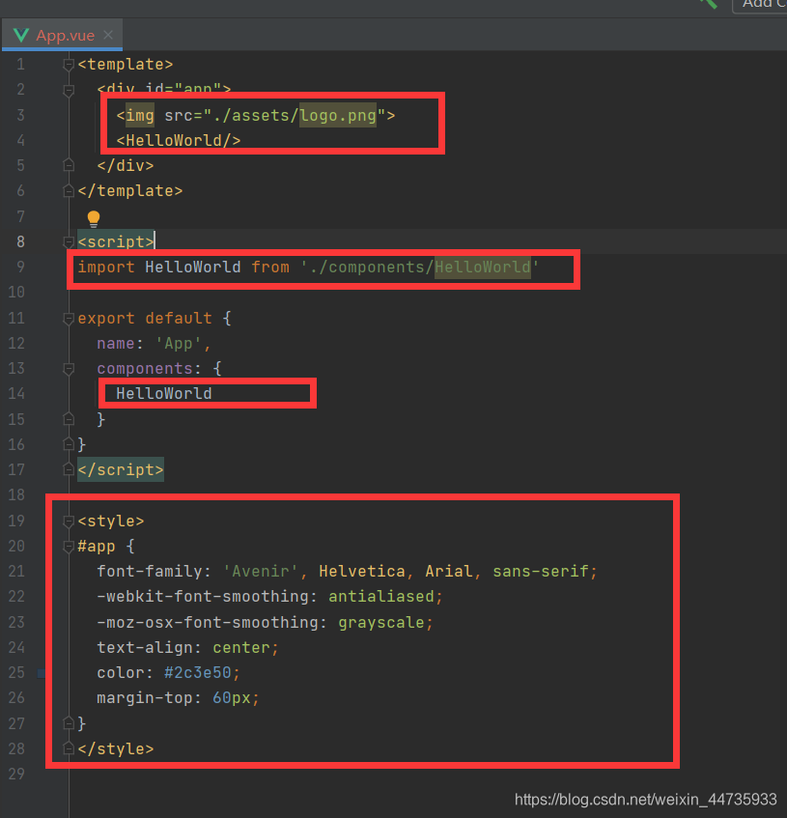The width and height of the screenshot is (787, 818).
Task: Click the logo.png file reference
Action: pos(338,115)
